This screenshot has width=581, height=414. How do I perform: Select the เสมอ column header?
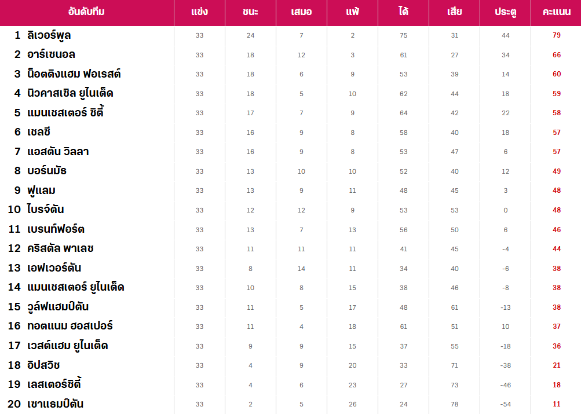click(301, 12)
